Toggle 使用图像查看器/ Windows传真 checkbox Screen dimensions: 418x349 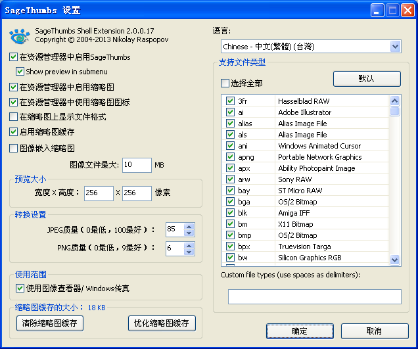tap(20, 289)
